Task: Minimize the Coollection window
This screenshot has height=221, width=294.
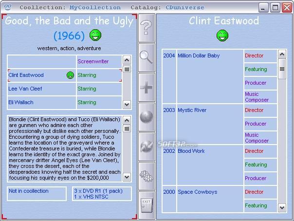Action: pos(263,8)
